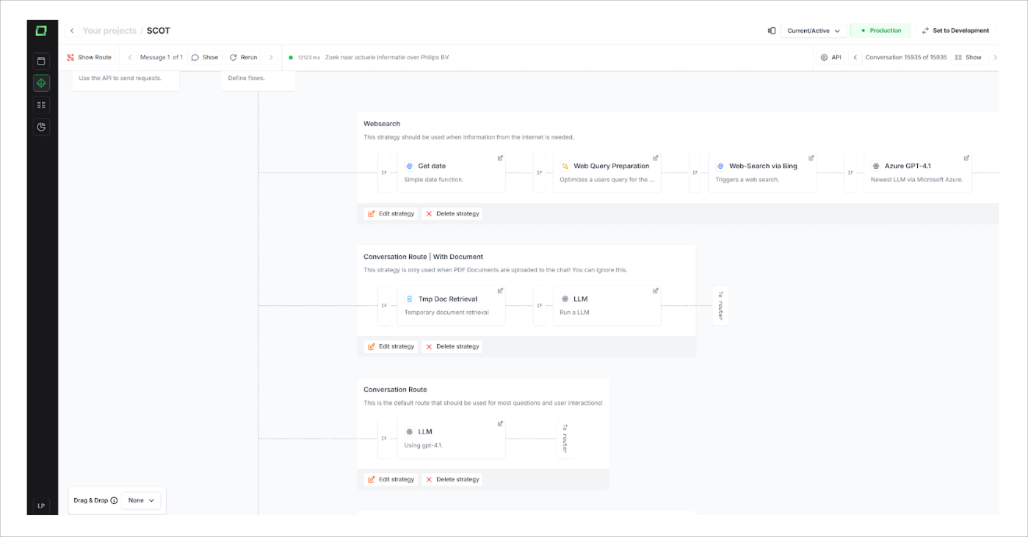This screenshot has height=537, width=1028.
Task: Click the Production status badge
Action: tap(881, 31)
